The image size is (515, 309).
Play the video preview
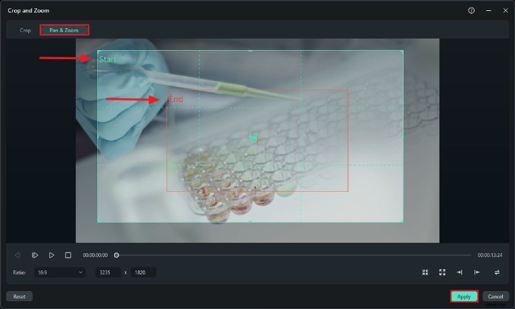51,255
